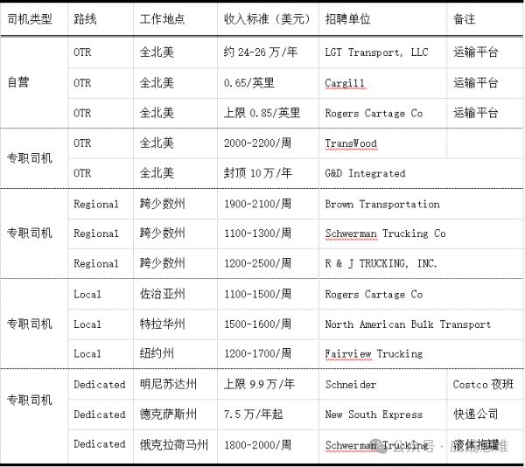525x467 pixels.
Task: Click the R & J TRUCKING, INC. cell
Action: pos(381,263)
